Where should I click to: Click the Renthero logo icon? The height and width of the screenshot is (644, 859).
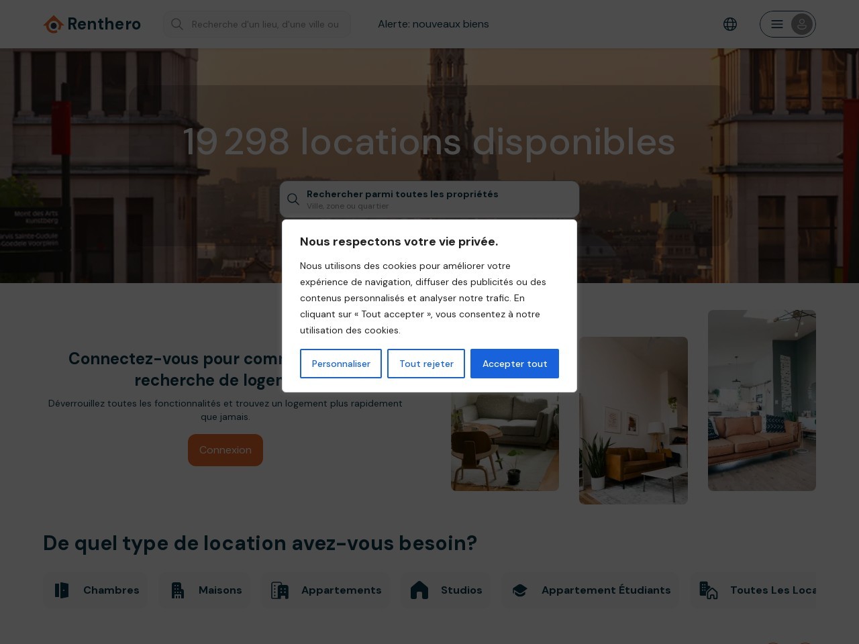pyautogui.click(x=53, y=24)
